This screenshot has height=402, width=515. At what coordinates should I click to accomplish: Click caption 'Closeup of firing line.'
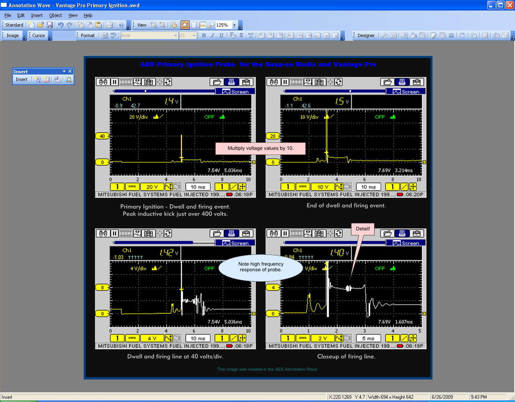346,356
